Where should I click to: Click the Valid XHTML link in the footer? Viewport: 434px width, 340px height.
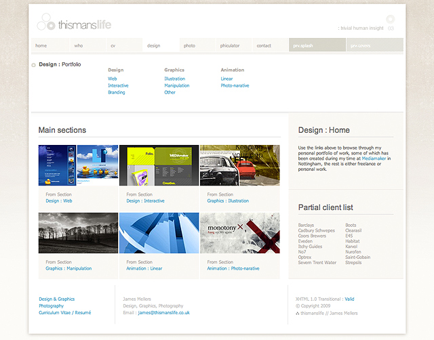[x=349, y=299]
